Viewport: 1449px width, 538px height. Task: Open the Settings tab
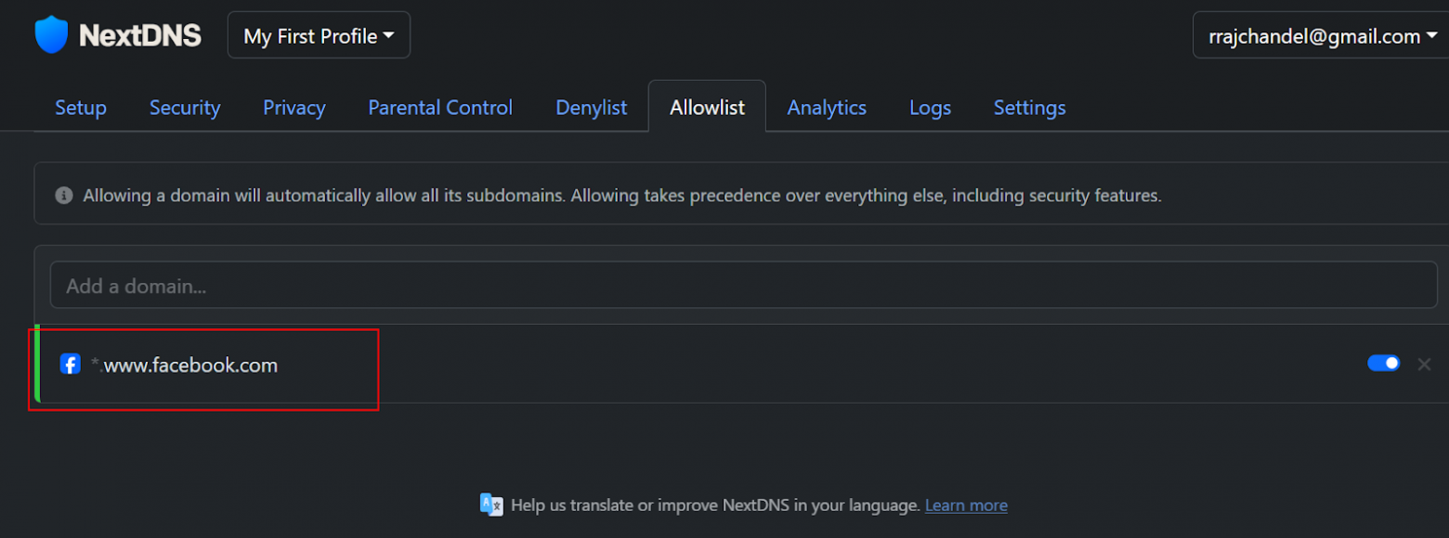[1029, 108]
